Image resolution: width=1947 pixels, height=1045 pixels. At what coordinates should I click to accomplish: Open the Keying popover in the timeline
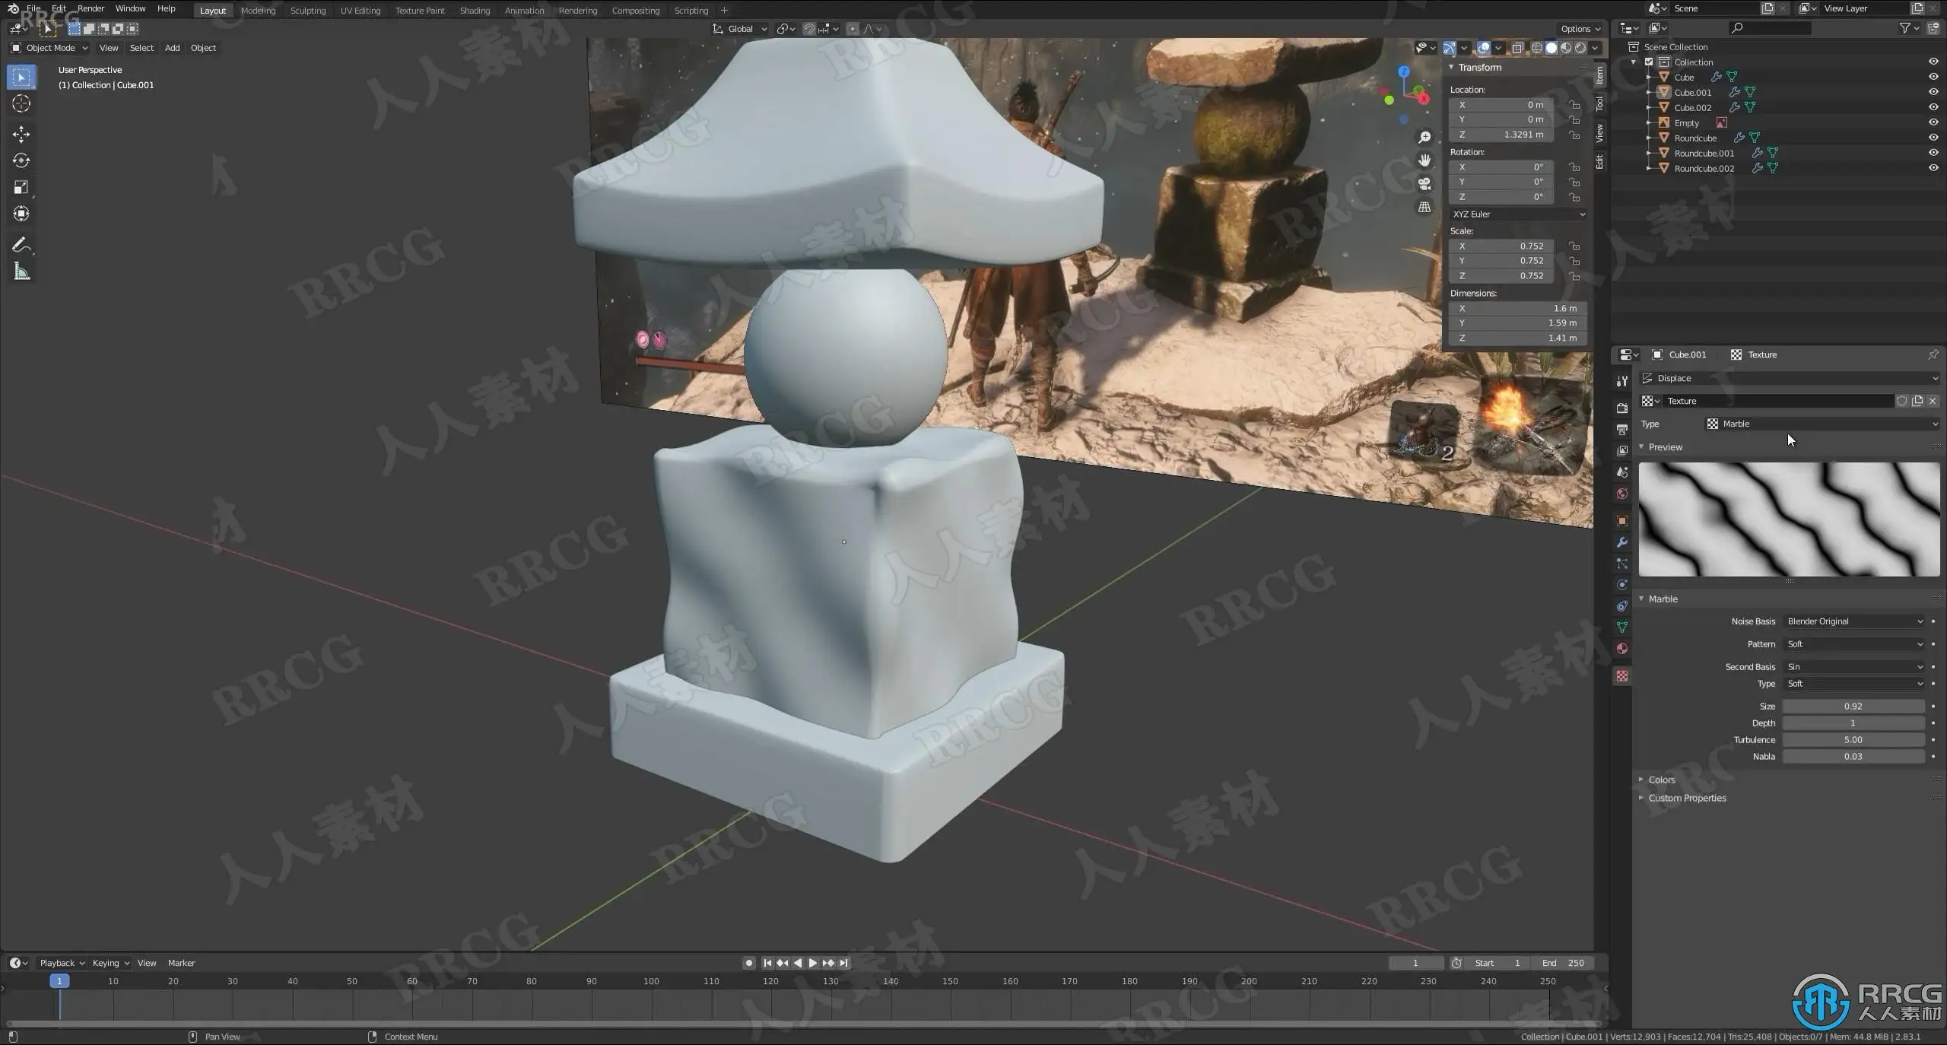[110, 963]
